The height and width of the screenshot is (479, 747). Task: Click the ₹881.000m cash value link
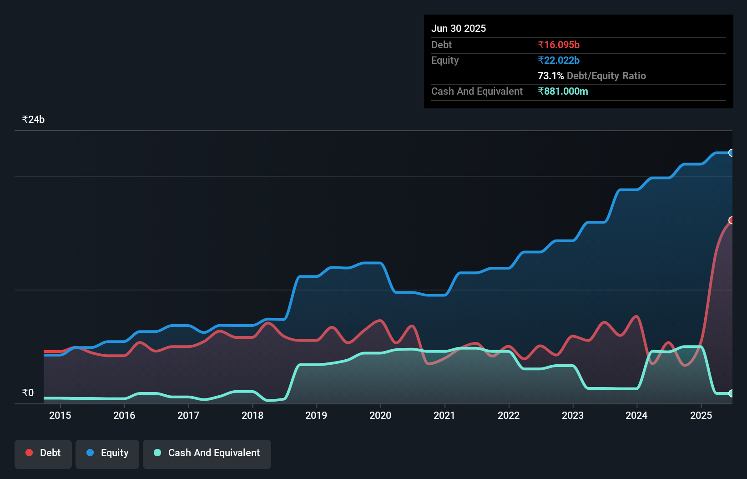tap(563, 91)
